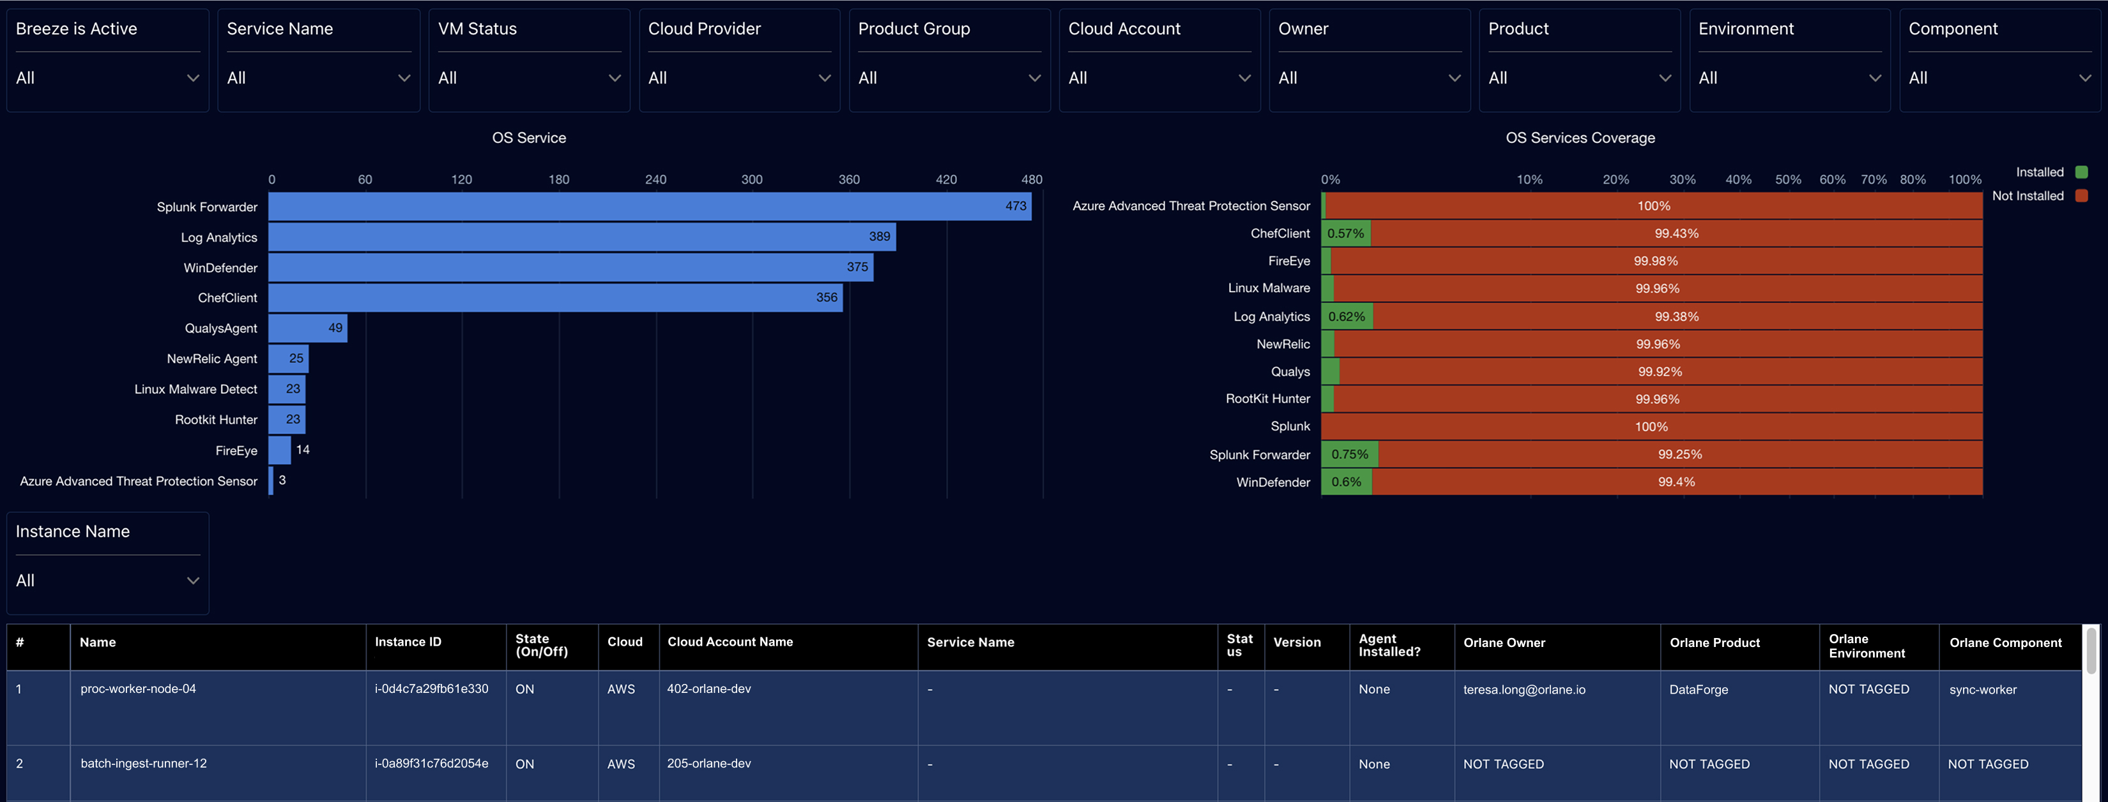Open the Service Name filter dropdown
Viewport: 2108px width, 802px height.
(318, 78)
